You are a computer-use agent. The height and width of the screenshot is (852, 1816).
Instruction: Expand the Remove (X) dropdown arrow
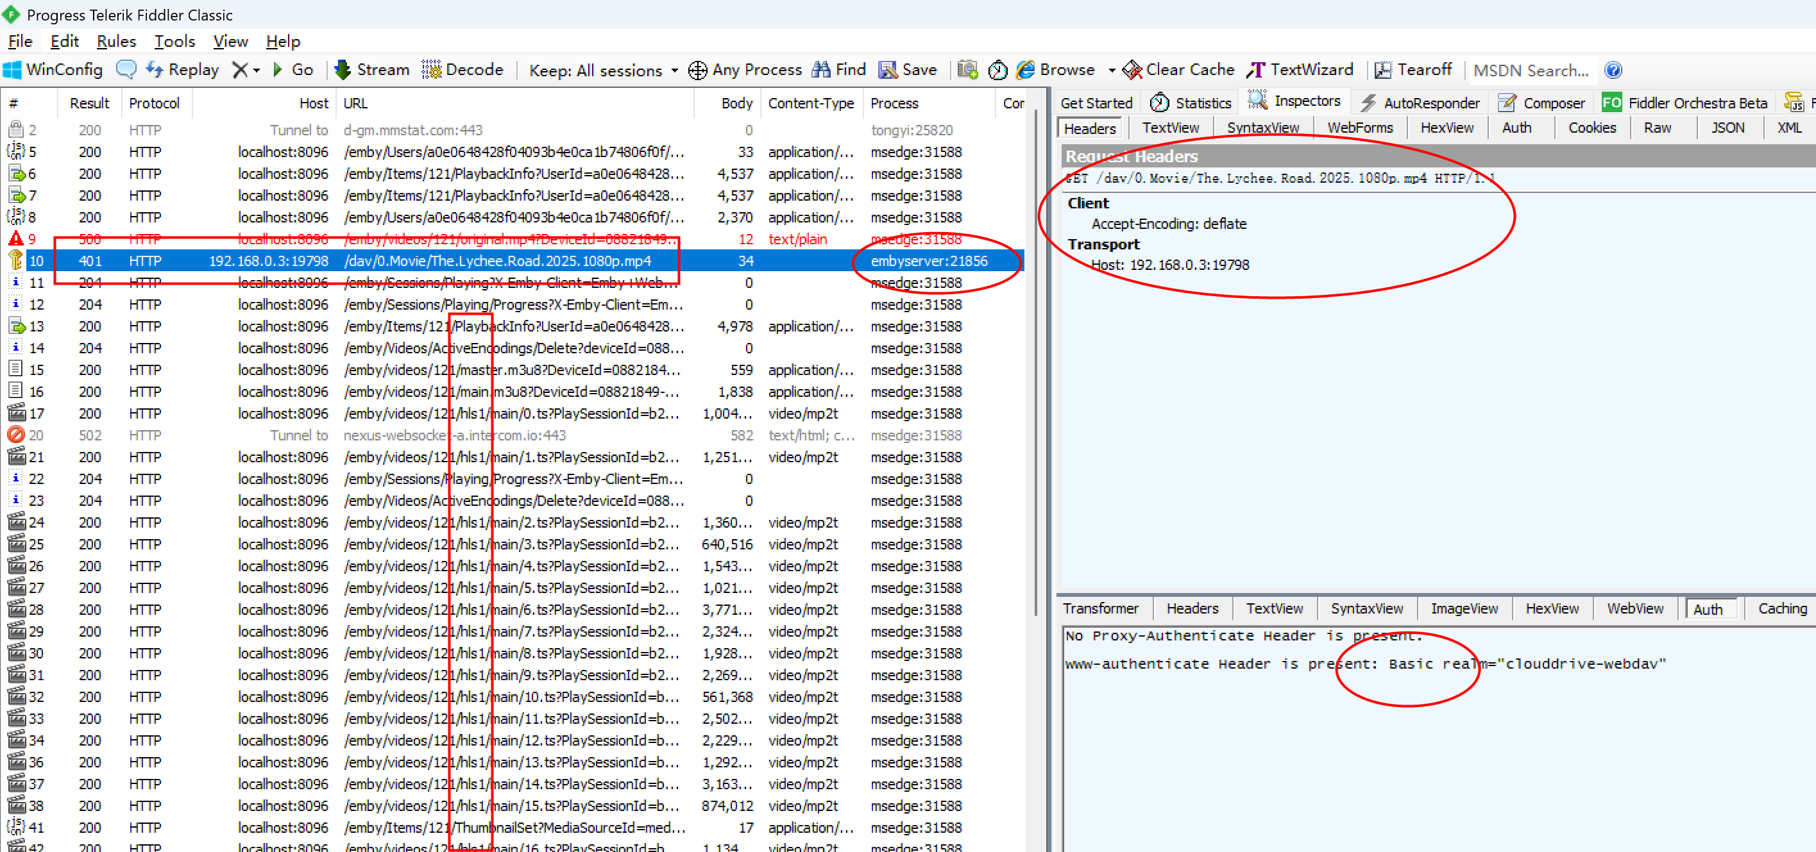click(257, 71)
